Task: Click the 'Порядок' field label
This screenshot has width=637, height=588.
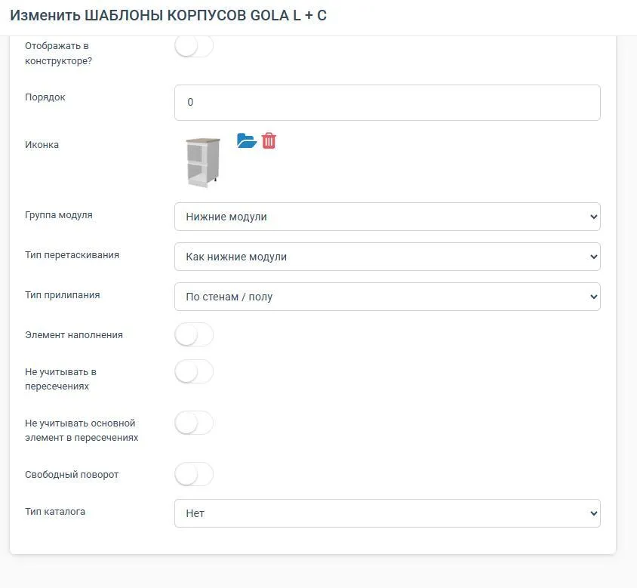Action: click(45, 97)
